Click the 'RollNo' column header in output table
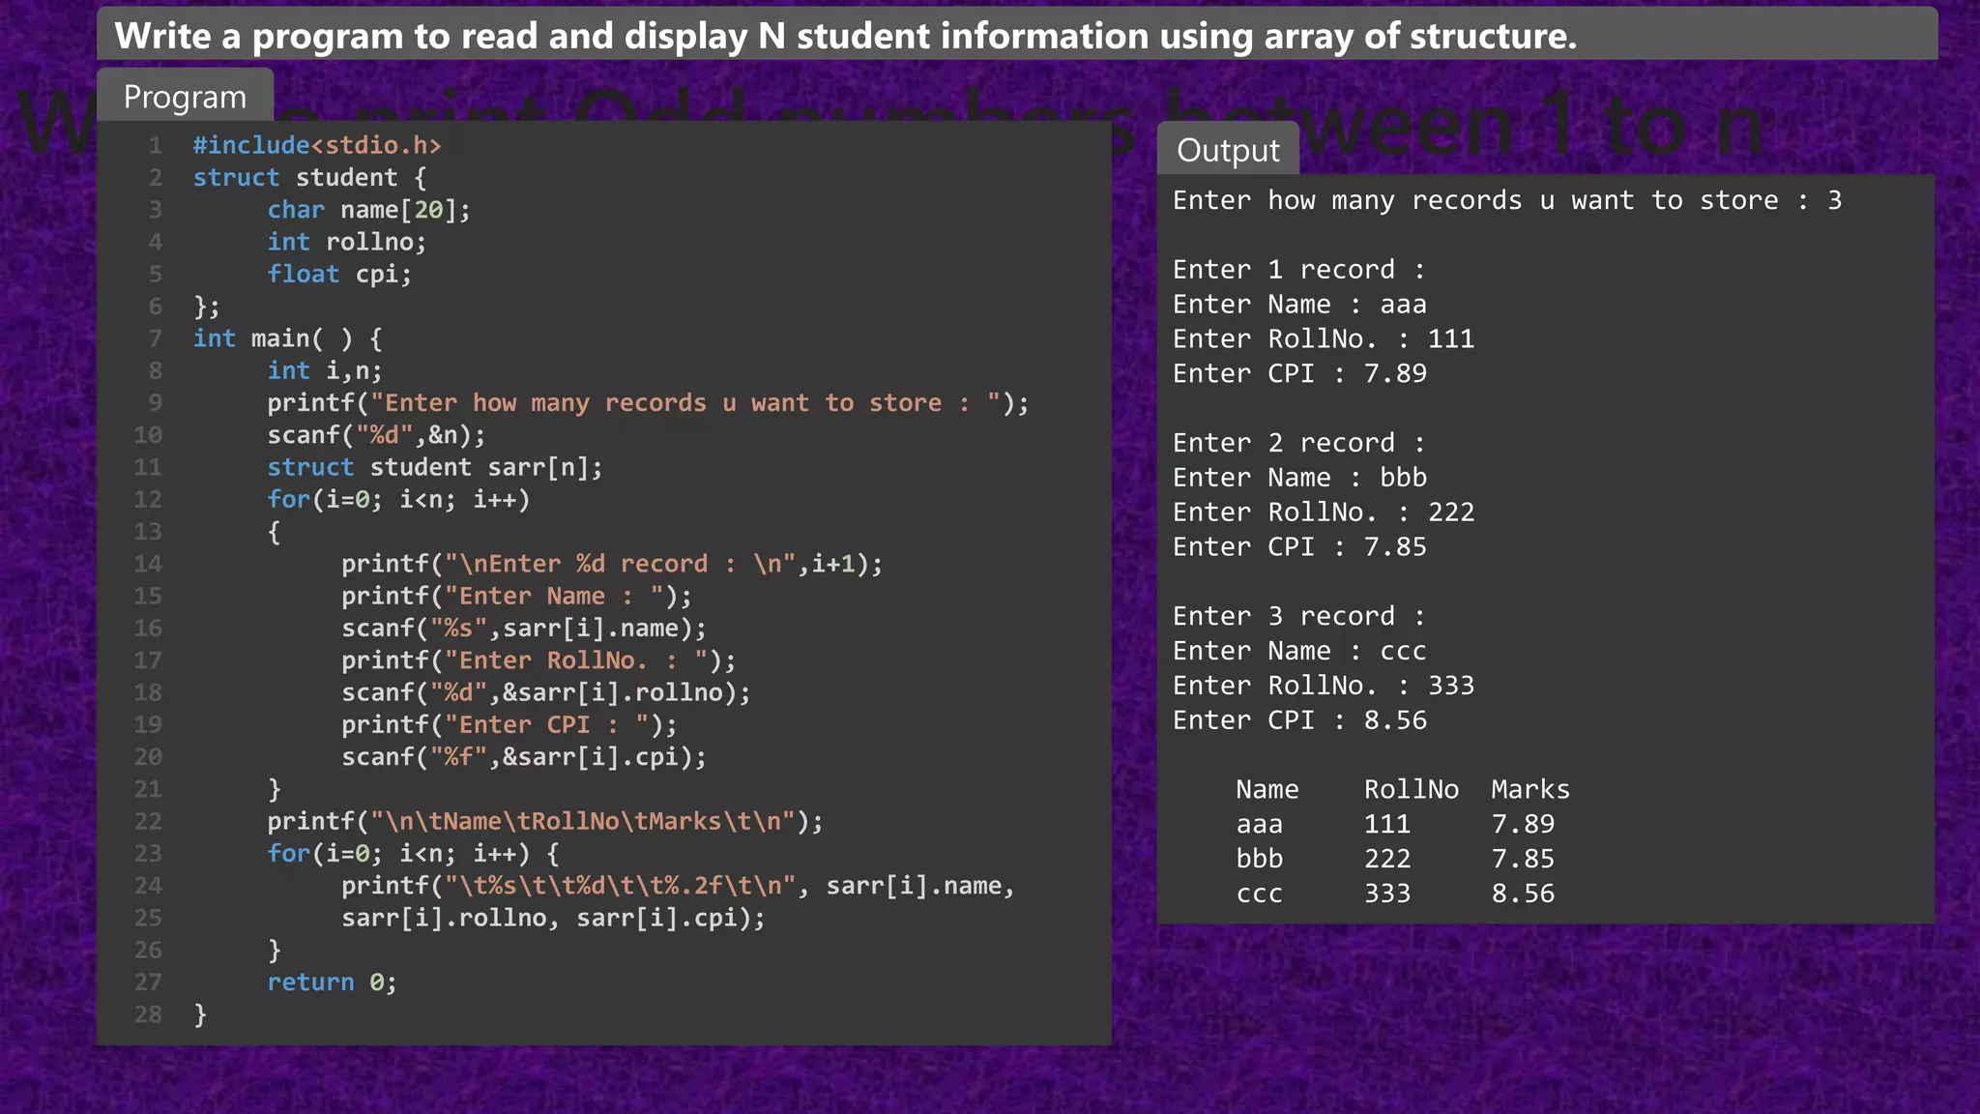The image size is (1980, 1114). (x=1412, y=789)
